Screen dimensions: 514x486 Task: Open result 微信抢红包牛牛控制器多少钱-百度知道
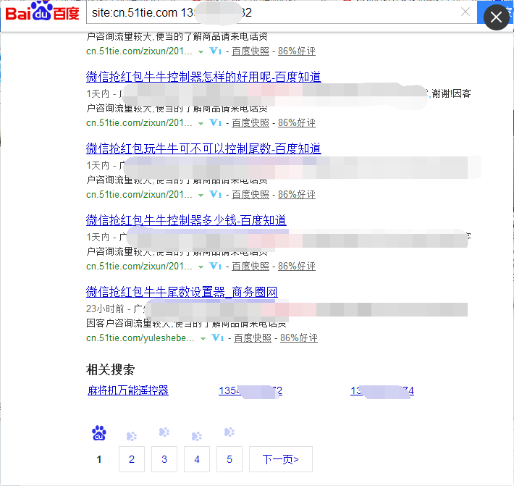tap(186, 220)
